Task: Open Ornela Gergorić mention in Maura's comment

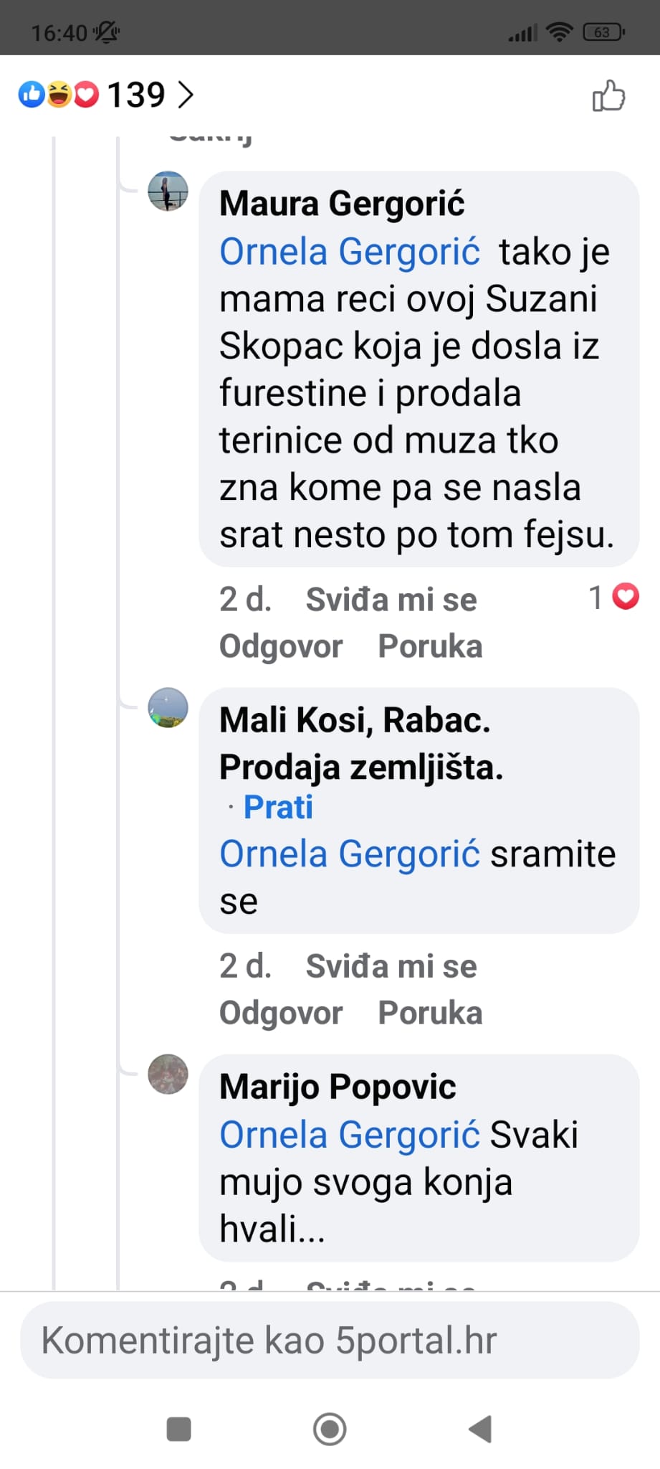Action: point(349,252)
